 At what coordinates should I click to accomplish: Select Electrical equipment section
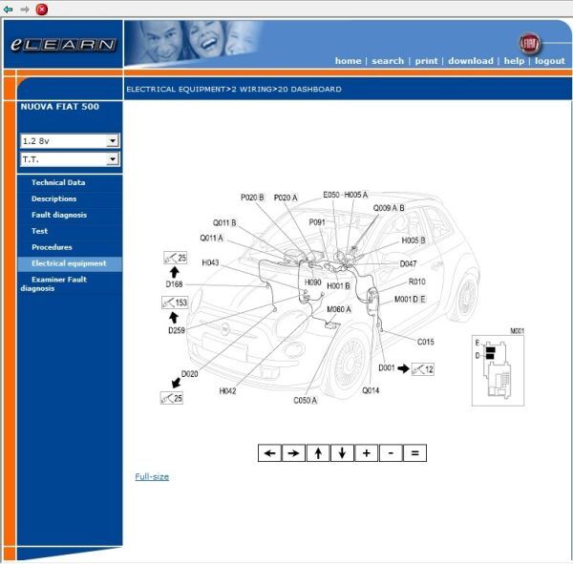[x=69, y=263]
